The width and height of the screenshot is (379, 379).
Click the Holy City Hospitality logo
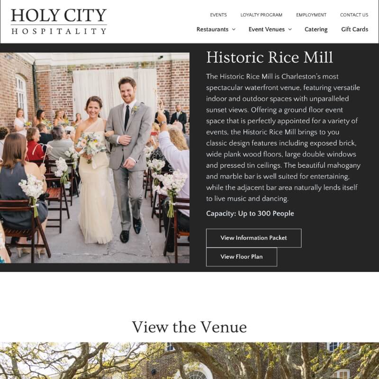[x=59, y=21]
